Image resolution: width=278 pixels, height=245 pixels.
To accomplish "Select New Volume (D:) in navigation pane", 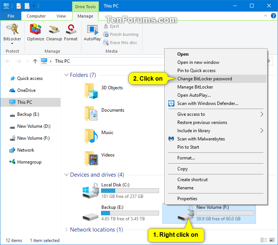I will (30, 126).
